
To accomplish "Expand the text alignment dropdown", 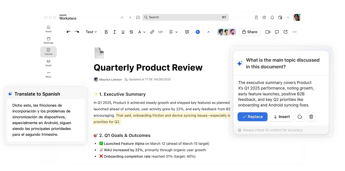I will [173, 32].
